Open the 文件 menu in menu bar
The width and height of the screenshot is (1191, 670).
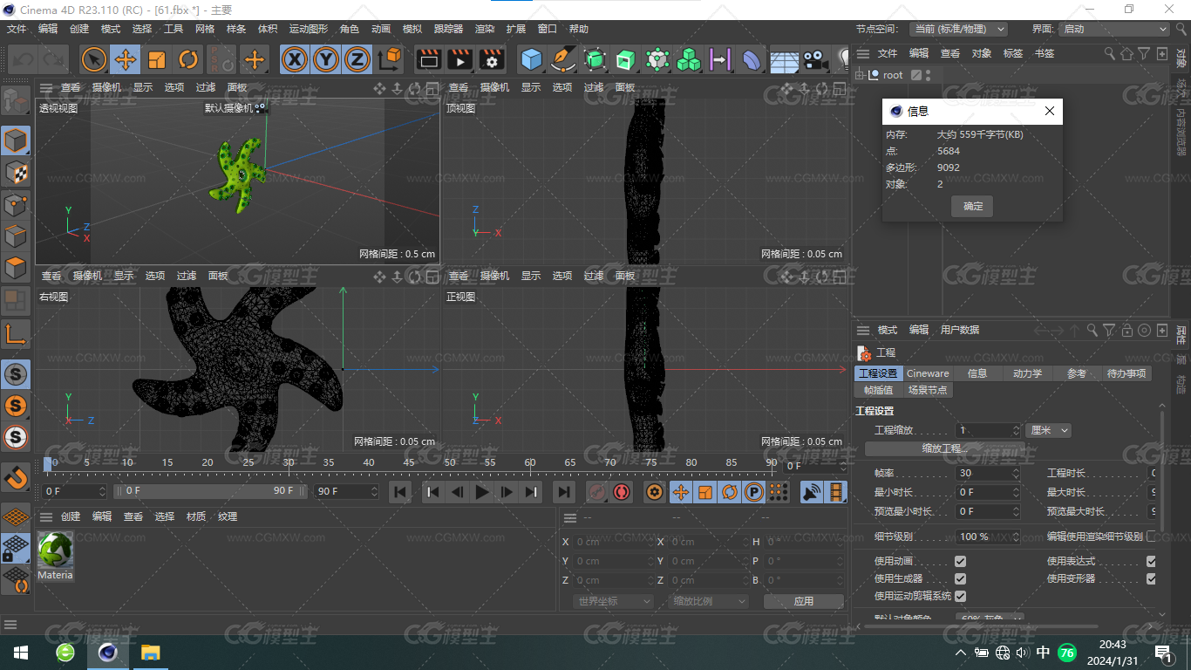pyautogui.click(x=17, y=29)
